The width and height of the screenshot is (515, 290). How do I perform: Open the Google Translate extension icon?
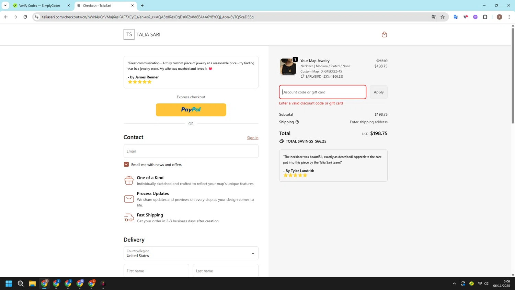(456, 17)
